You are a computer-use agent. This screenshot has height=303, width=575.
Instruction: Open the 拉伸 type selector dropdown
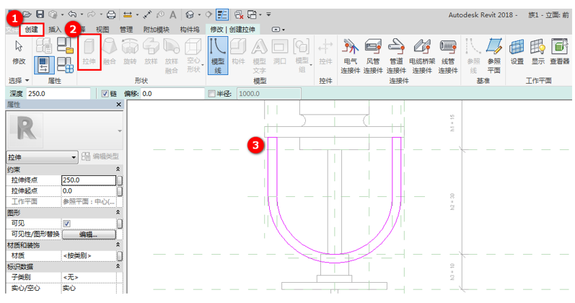[x=43, y=157]
